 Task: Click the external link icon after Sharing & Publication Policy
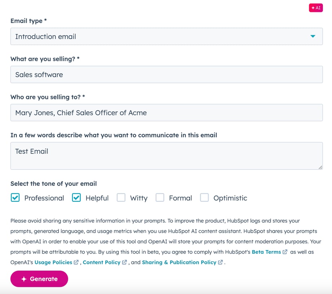[220, 262]
